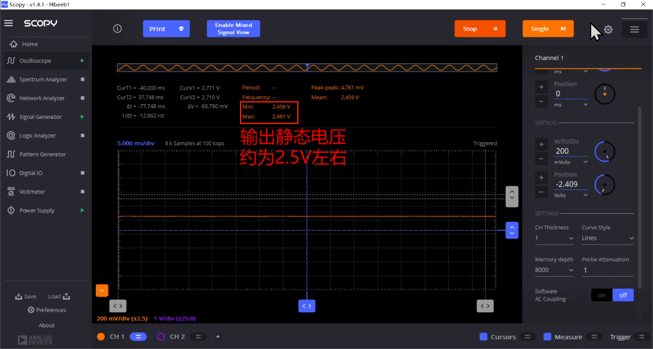Open CH 1 settings menu button
Image resolution: width=653 pixels, height=349 pixels.
[x=138, y=337]
